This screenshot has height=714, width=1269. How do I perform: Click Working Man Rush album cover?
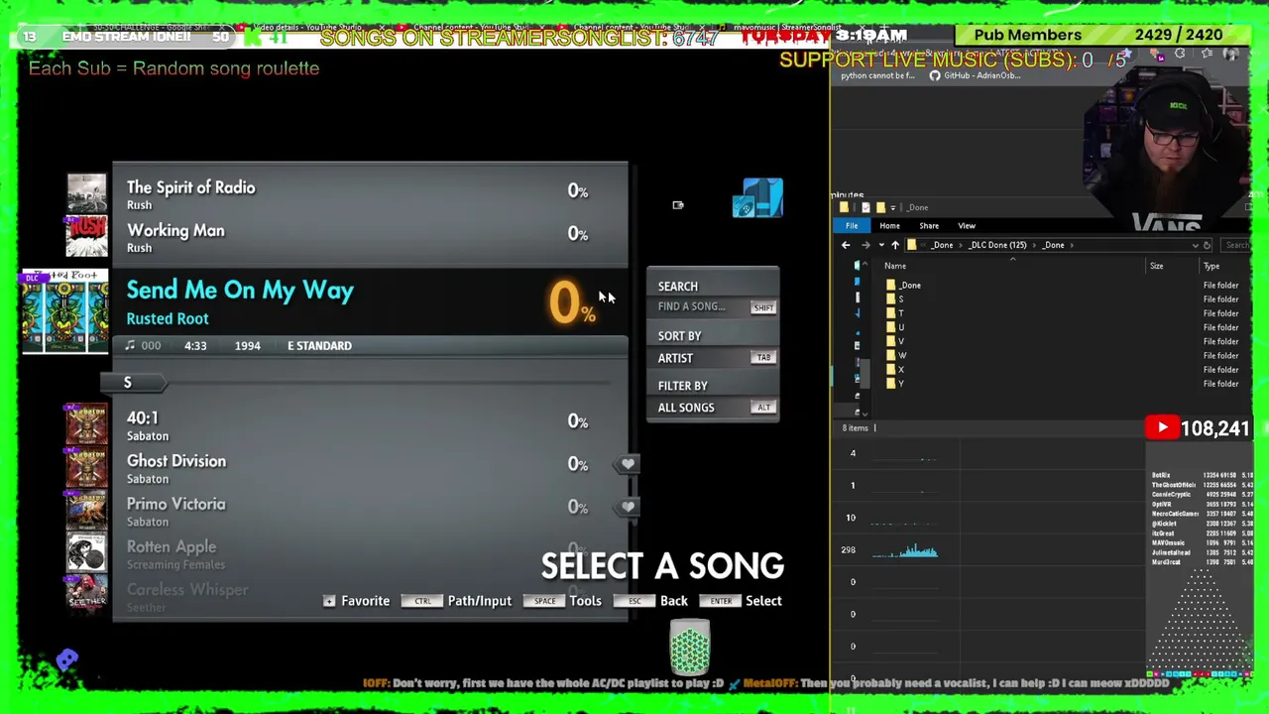(86, 236)
